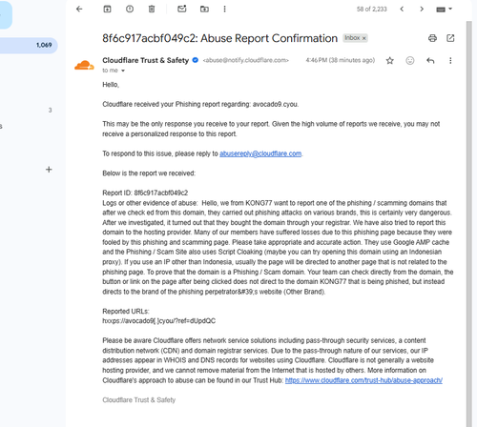The width and height of the screenshot is (477, 427).
Task: Click the sender address abuse@notify.cloudflare.com
Action: click(245, 60)
